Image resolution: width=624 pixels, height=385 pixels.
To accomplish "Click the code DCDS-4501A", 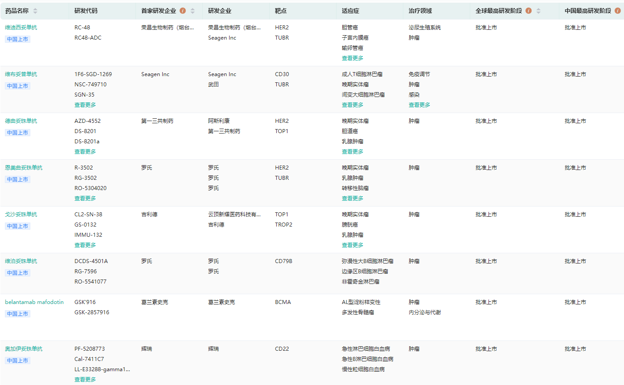I will click(x=91, y=261).
